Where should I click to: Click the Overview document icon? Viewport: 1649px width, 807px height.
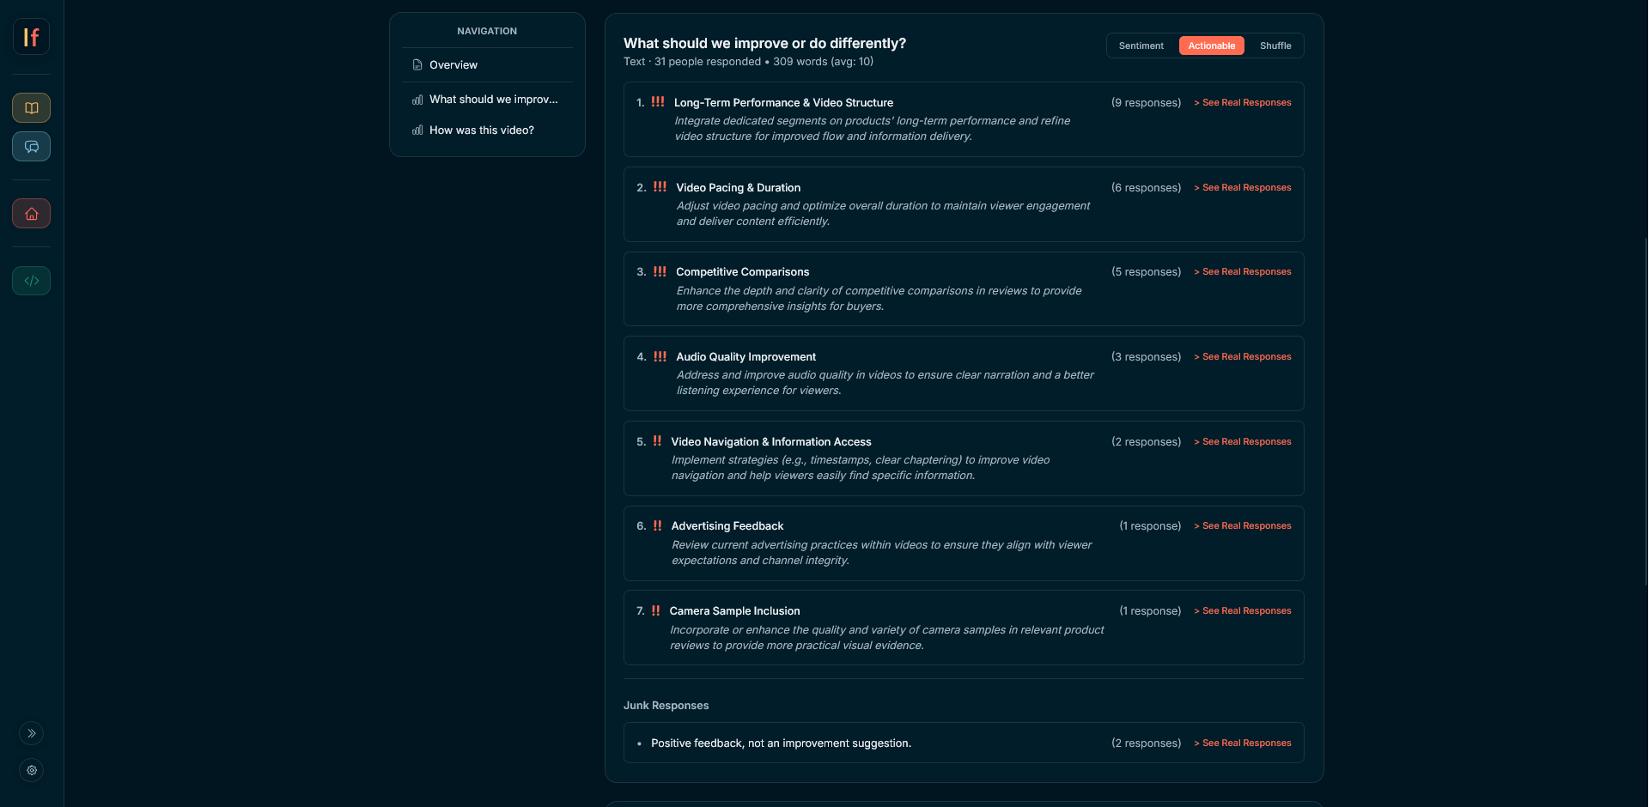point(417,64)
